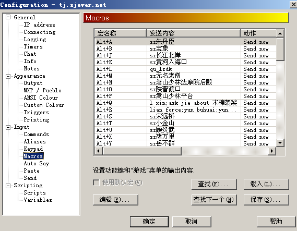Confirm with the 确定 button
This screenshot has width=297, height=231.
pos(149,222)
